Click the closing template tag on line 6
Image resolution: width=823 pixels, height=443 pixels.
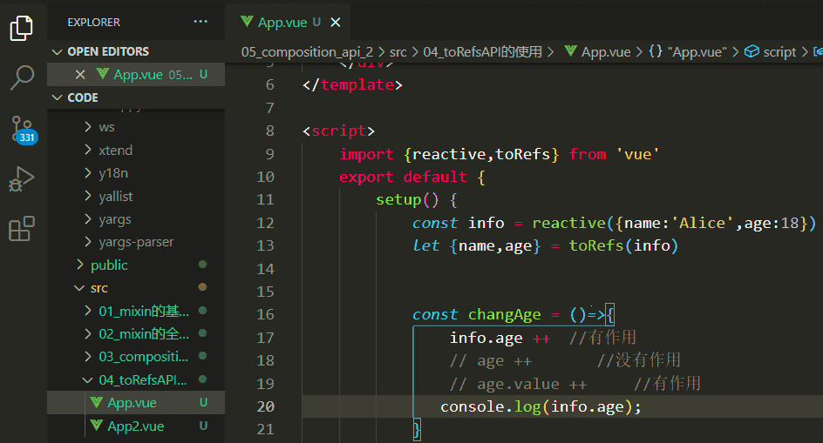click(x=353, y=85)
